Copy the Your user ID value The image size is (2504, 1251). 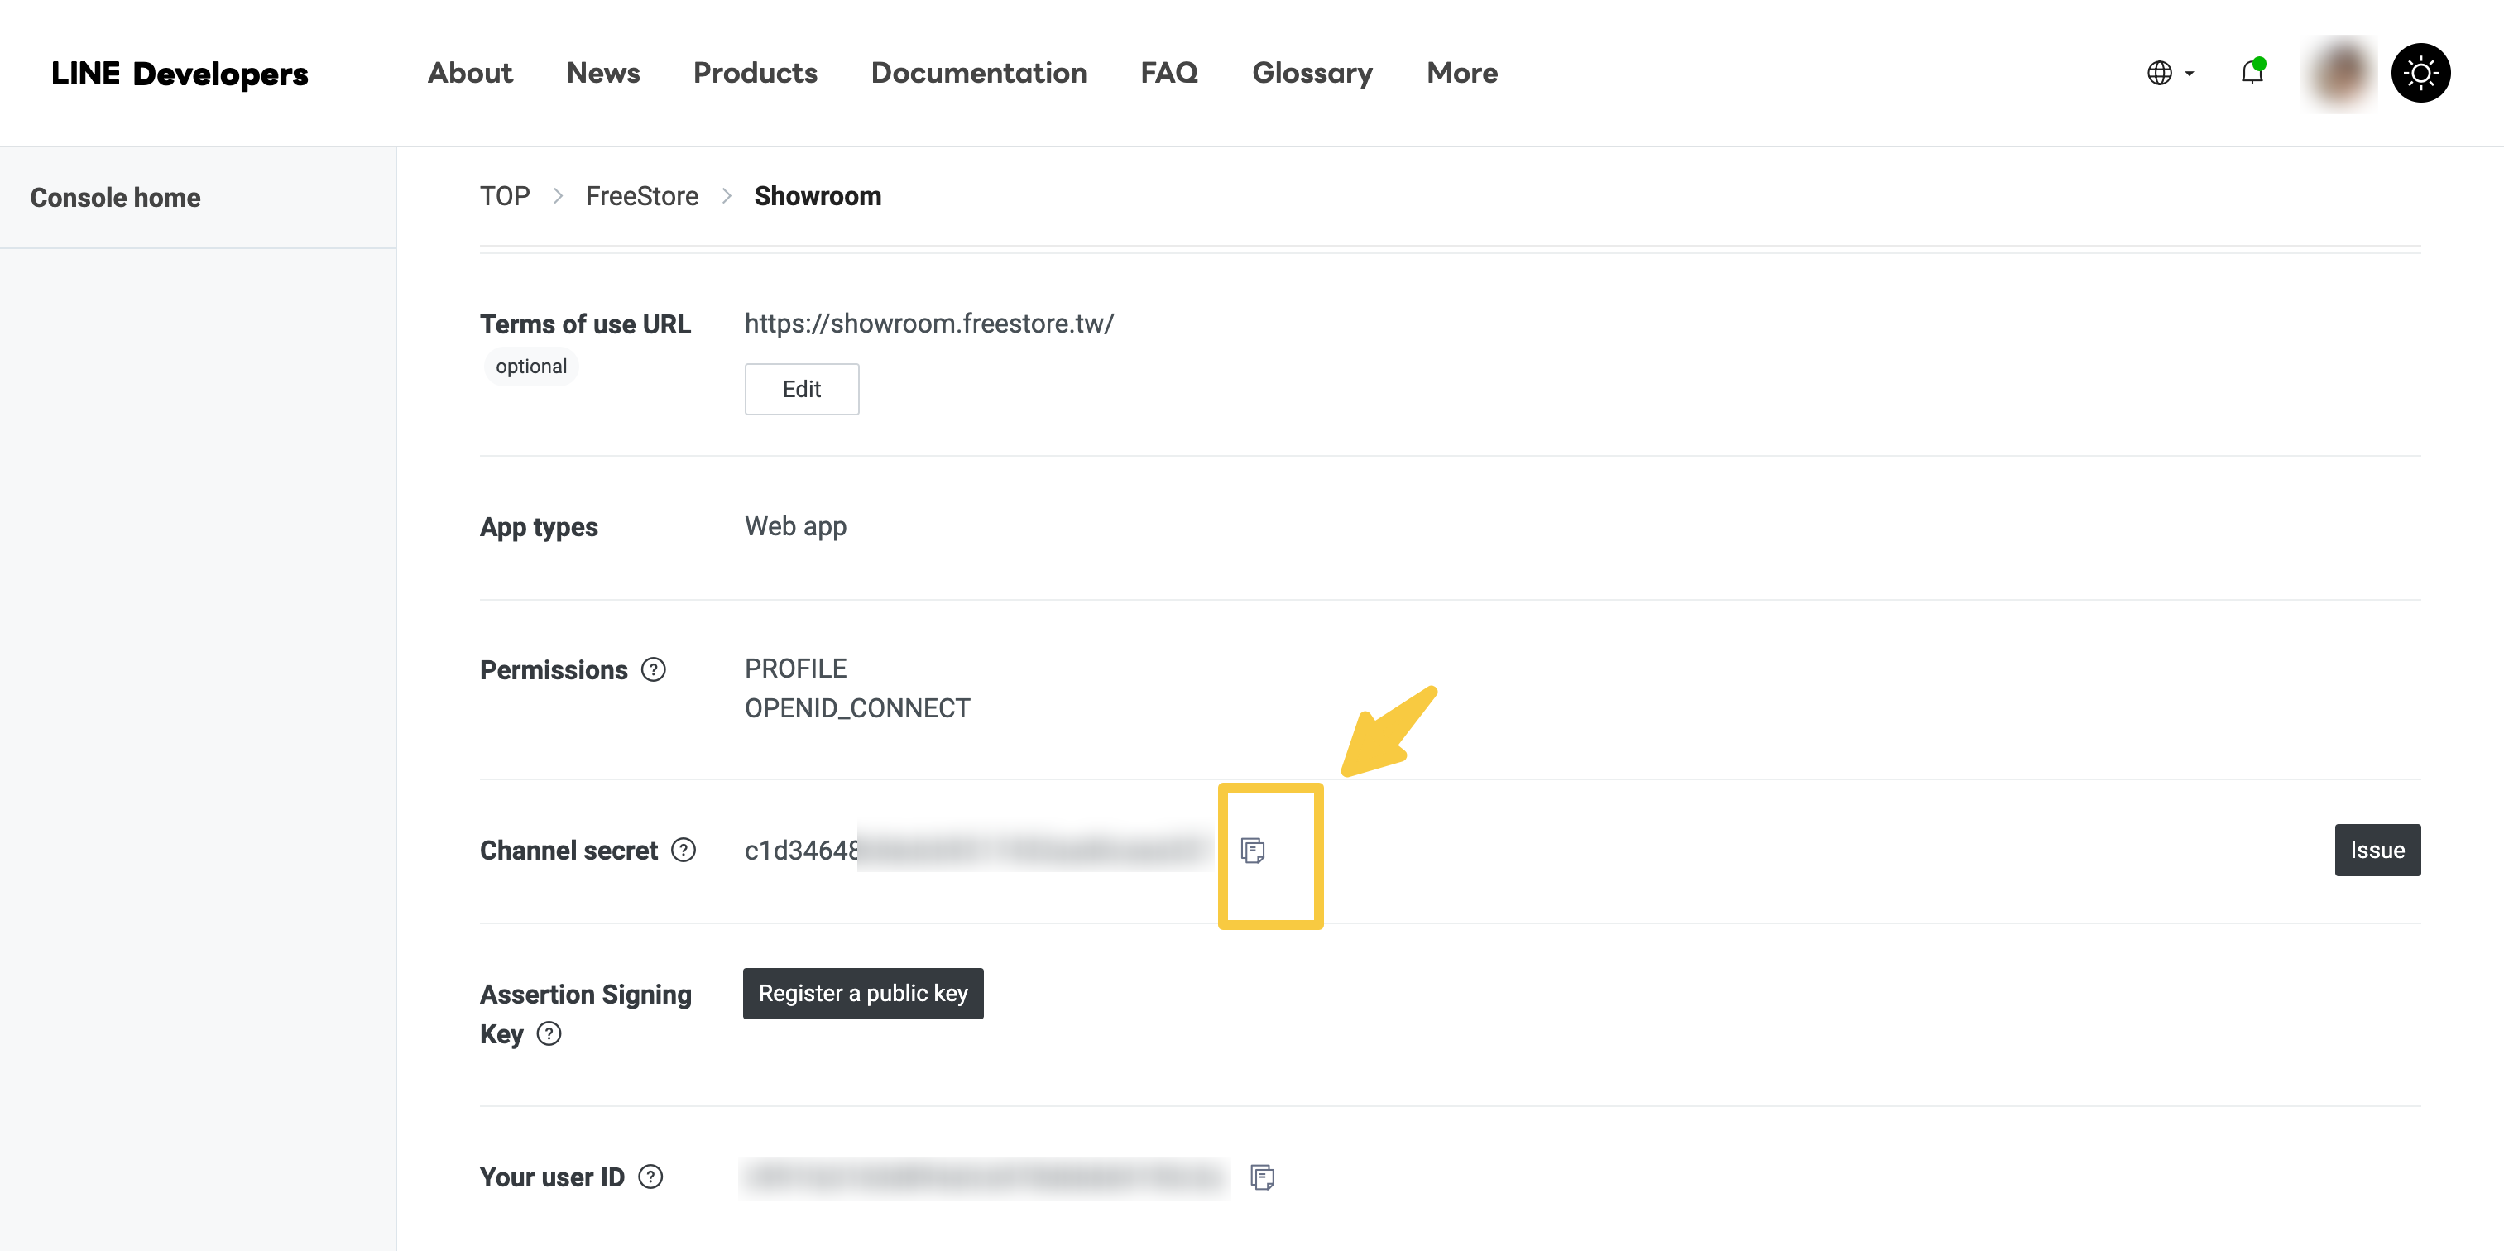pos(1262,1177)
